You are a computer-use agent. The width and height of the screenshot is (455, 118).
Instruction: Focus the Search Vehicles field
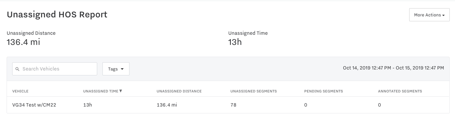pyautogui.click(x=55, y=69)
